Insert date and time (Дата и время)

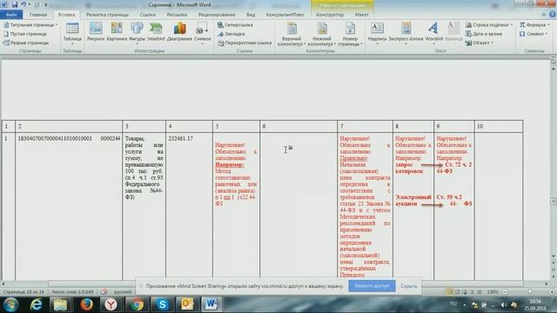[x=484, y=34]
